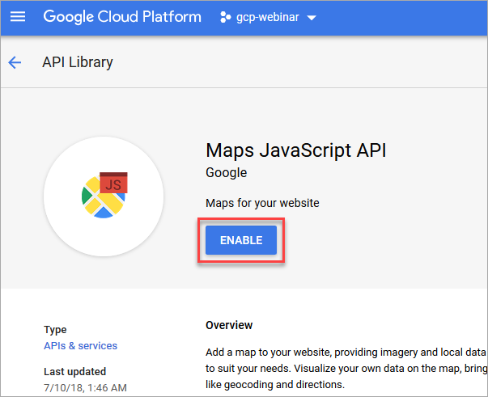The image size is (488, 397).
Task: Click the Overview heading
Action: 229,325
